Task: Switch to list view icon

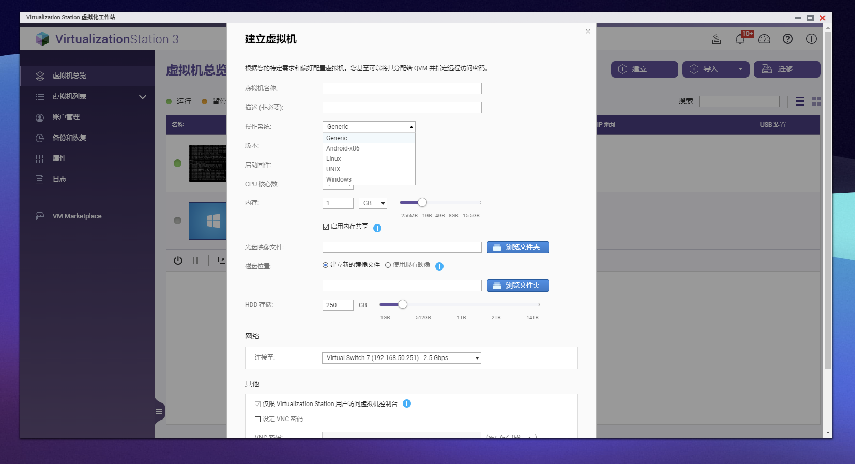Action: (x=800, y=101)
